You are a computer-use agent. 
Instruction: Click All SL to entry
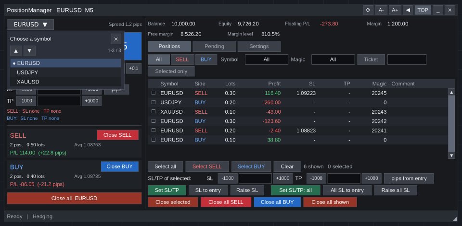point(347,190)
